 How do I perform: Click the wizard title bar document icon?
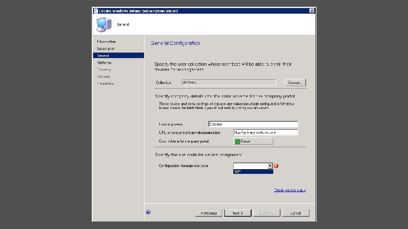tap(96, 11)
